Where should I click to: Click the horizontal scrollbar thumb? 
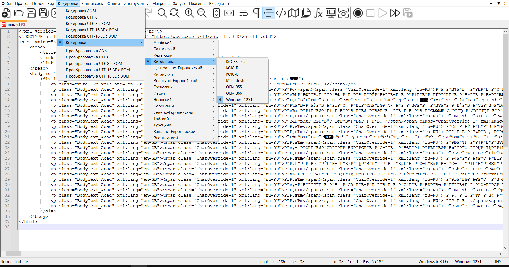pos(13,254)
